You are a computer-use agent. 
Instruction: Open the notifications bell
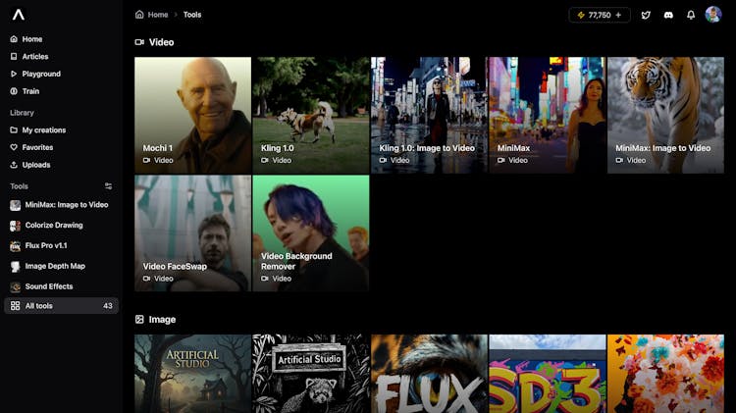pos(691,15)
